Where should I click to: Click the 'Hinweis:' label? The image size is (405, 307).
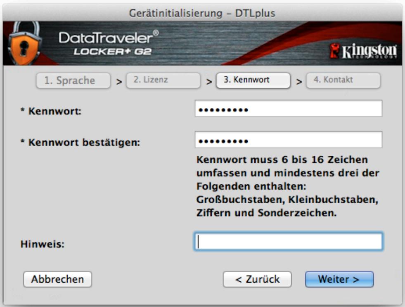point(43,244)
